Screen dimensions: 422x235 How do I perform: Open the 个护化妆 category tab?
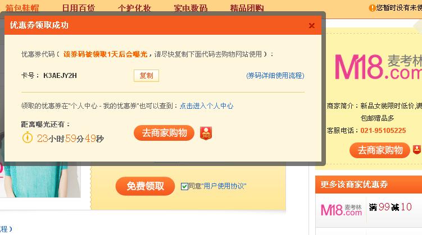[x=134, y=8]
